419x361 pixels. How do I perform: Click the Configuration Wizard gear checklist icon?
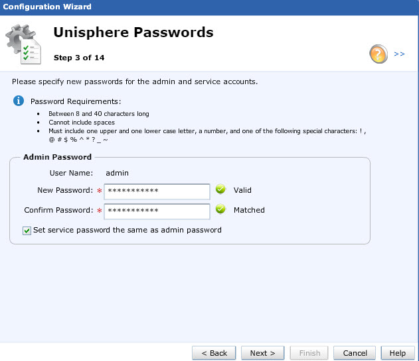23,44
